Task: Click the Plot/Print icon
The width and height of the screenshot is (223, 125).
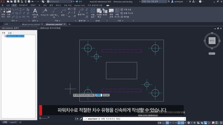Action: point(29,1)
